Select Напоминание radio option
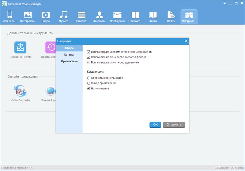The image size is (245, 171). (x=89, y=89)
